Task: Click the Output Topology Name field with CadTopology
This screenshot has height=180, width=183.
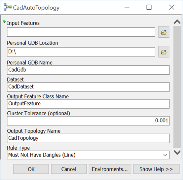Action: point(88,138)
